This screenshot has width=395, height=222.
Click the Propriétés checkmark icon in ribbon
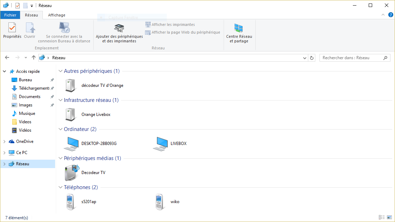12,28
